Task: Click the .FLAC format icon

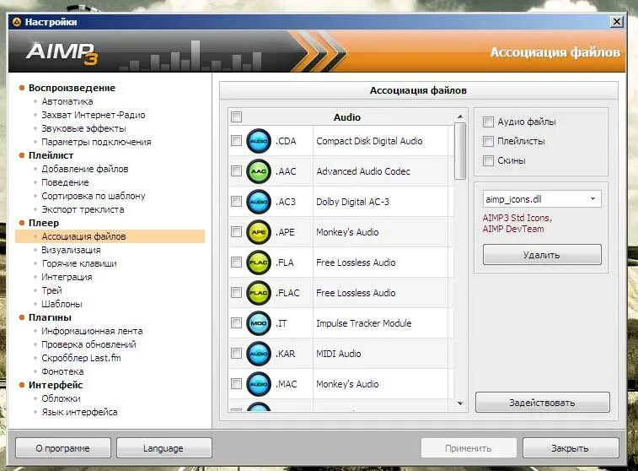Action: (x=259, y=293)
